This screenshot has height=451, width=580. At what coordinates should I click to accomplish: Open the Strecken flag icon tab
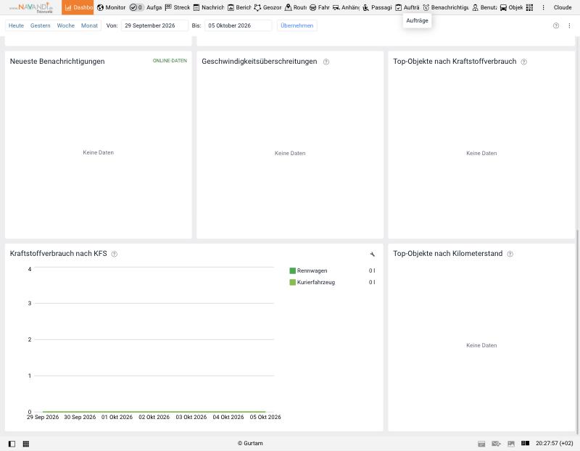click(178, 7)
